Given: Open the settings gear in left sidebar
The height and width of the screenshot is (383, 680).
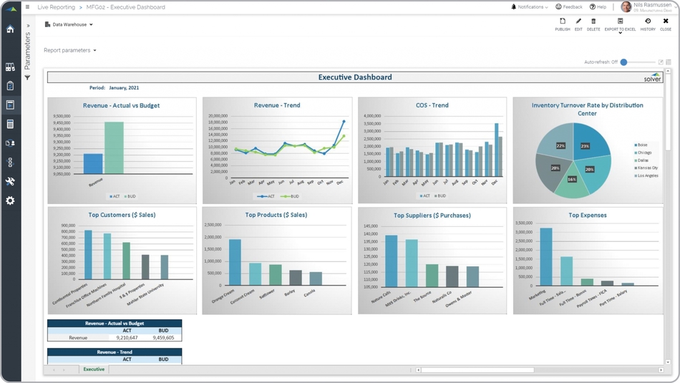Looking at the screenshot, I should [x=10, y=201].
